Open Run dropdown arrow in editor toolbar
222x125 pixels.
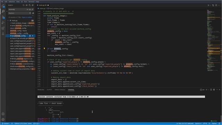coord(211,5)
